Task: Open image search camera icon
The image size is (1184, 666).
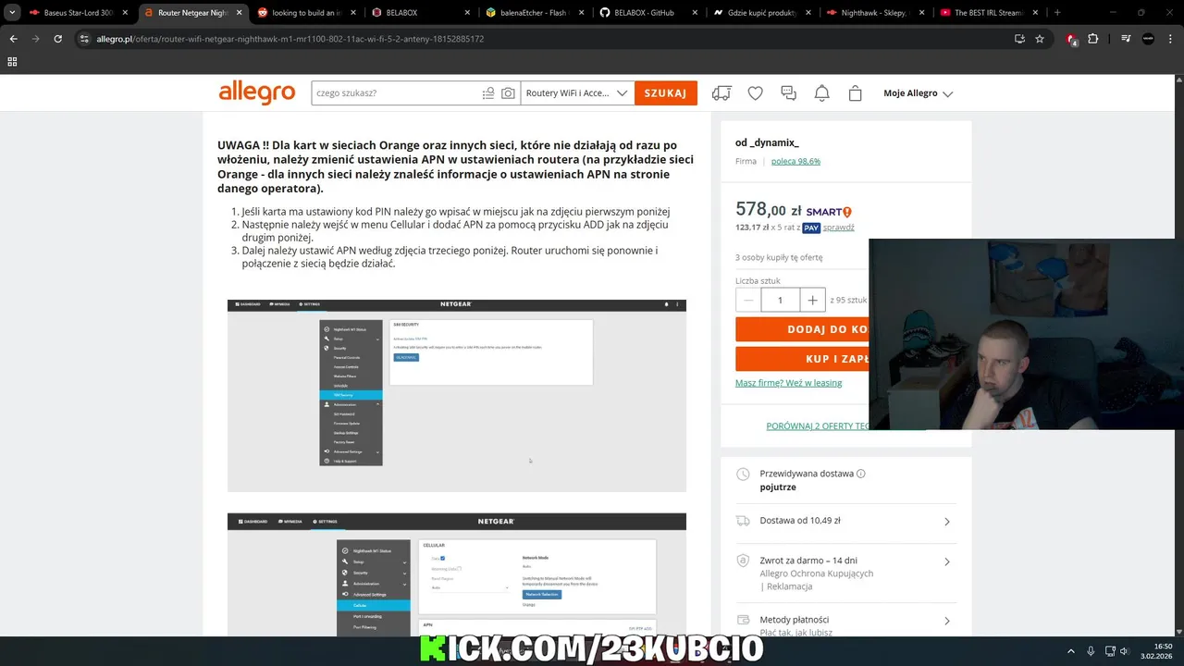Action: [508, 93]
